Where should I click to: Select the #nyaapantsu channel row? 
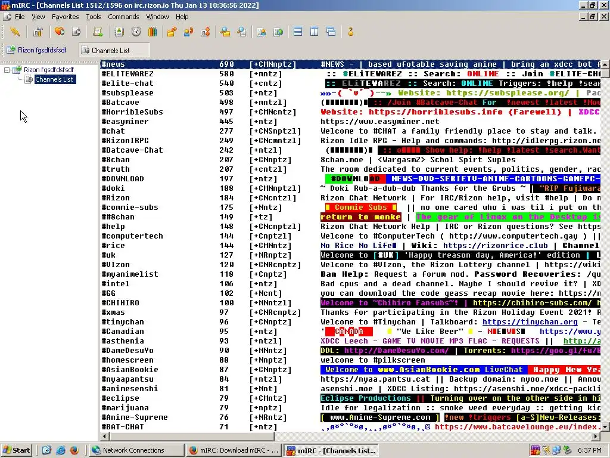[x=350, y=379]
